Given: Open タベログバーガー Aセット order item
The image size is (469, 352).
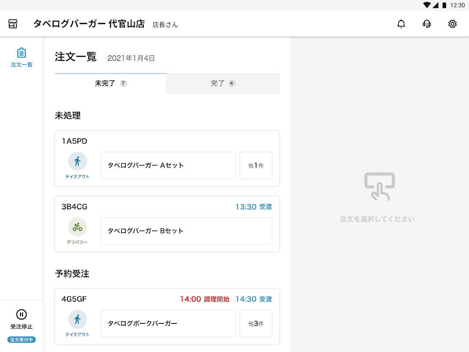Looking at the screenshot, I should click(168, 165).
